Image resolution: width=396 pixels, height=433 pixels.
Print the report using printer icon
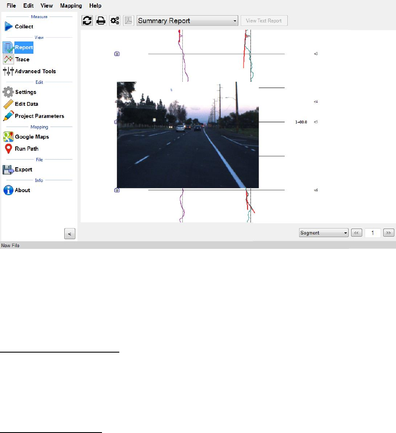(101, 21)
